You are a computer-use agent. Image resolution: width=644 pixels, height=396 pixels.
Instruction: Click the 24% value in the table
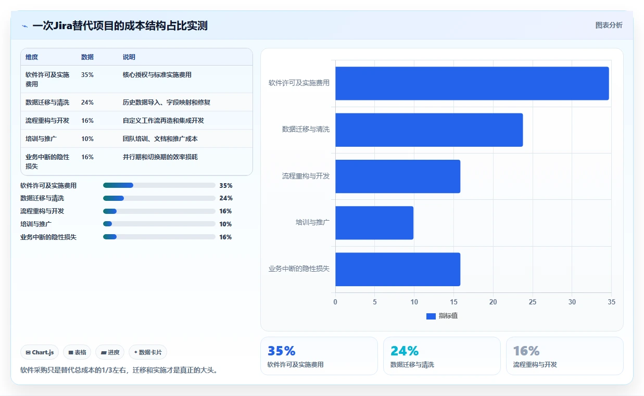[x=87, y=103]
